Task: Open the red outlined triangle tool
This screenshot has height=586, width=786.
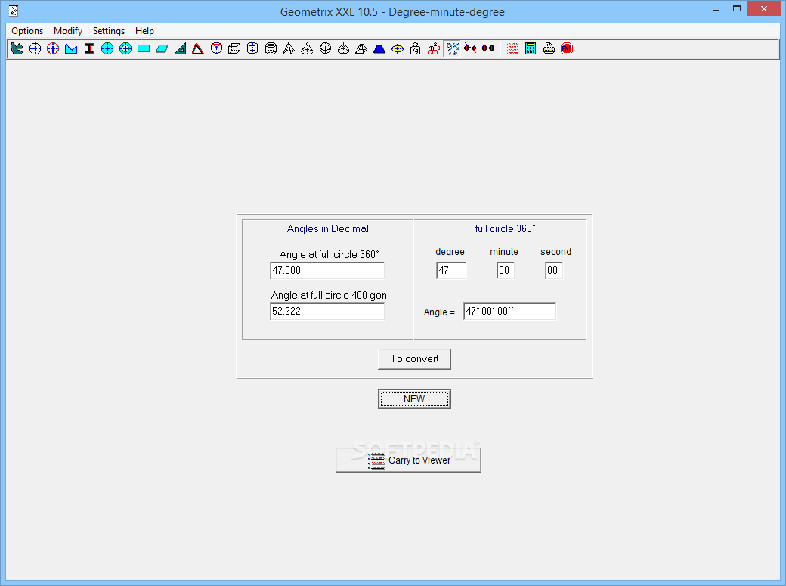Action: (198, 48)
